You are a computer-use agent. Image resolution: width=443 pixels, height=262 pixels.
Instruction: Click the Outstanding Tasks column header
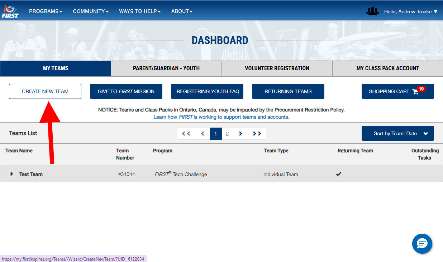point(425,154)
